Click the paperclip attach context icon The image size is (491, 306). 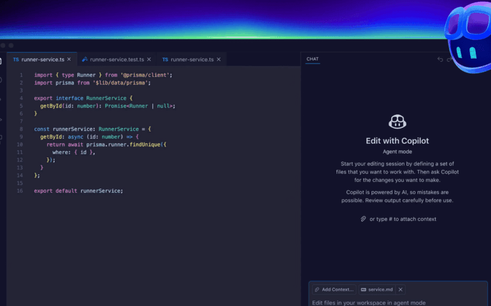(363, 219)
